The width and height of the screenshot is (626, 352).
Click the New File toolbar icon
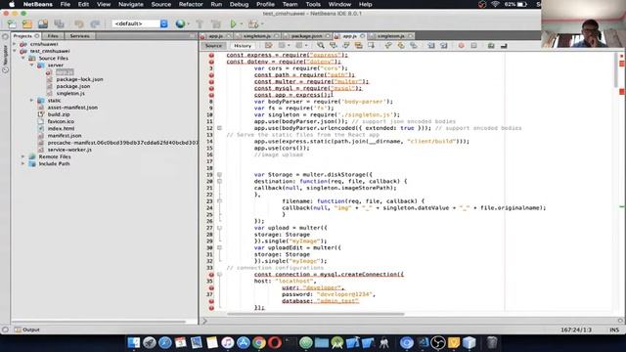[x=12, y=23]
